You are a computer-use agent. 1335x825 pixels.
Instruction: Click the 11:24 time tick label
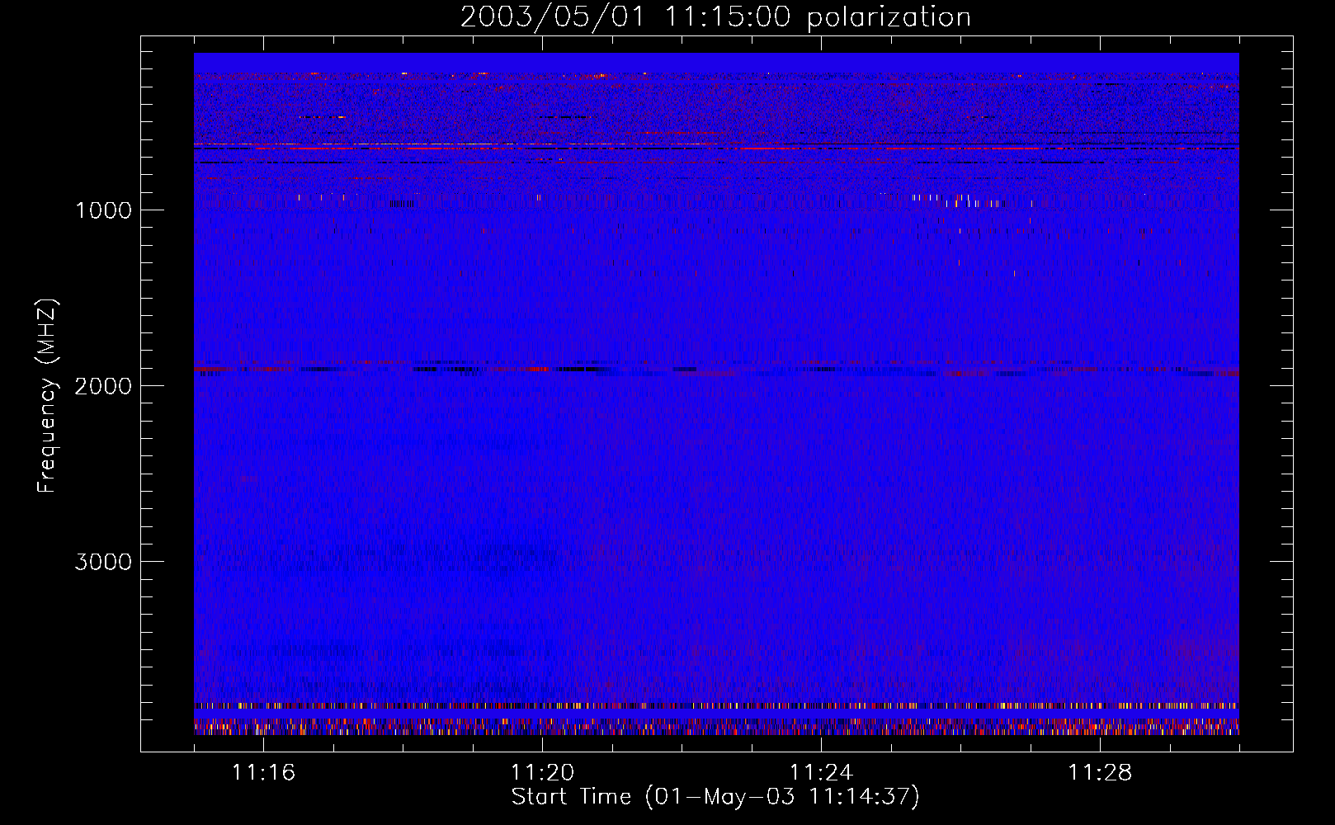(821, 773)
